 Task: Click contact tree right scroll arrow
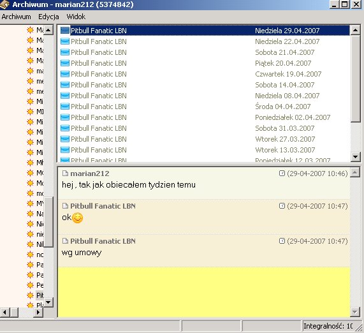pyautogui.click(x=39, y=313)
